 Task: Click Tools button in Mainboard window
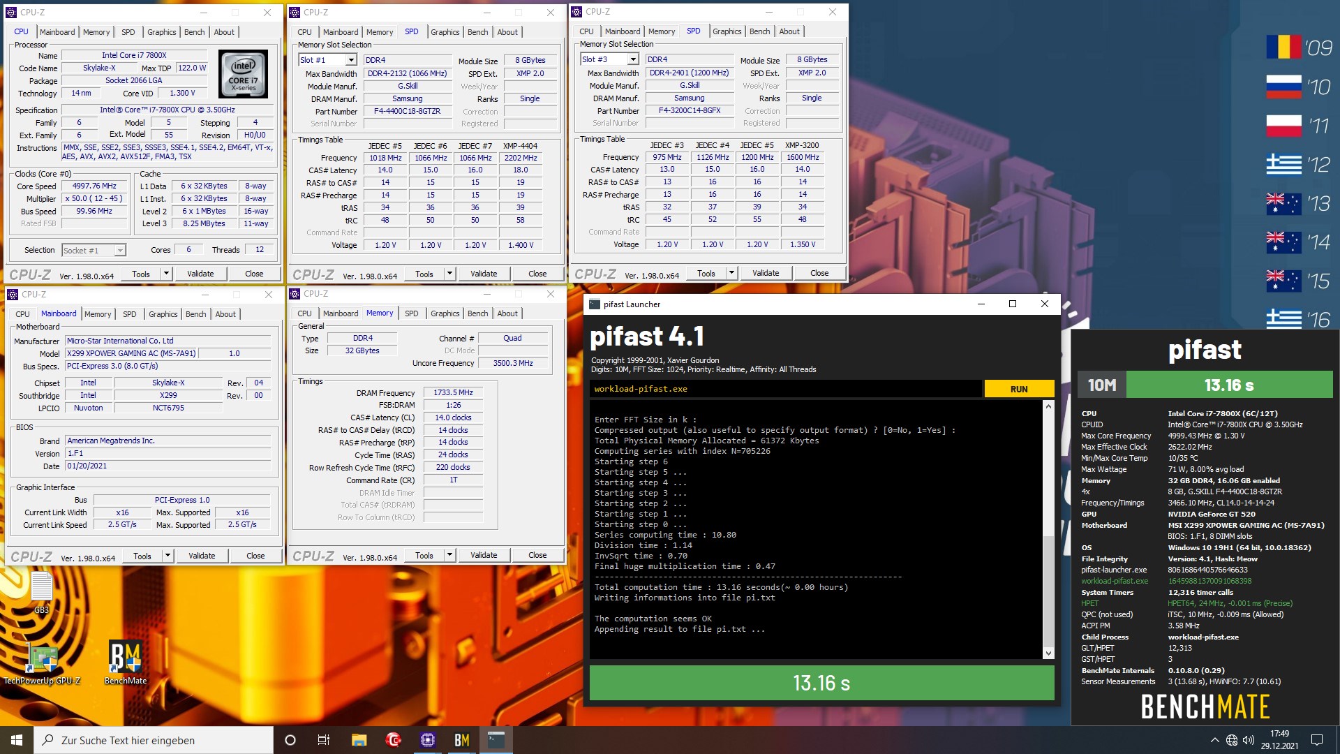[142, 556]
